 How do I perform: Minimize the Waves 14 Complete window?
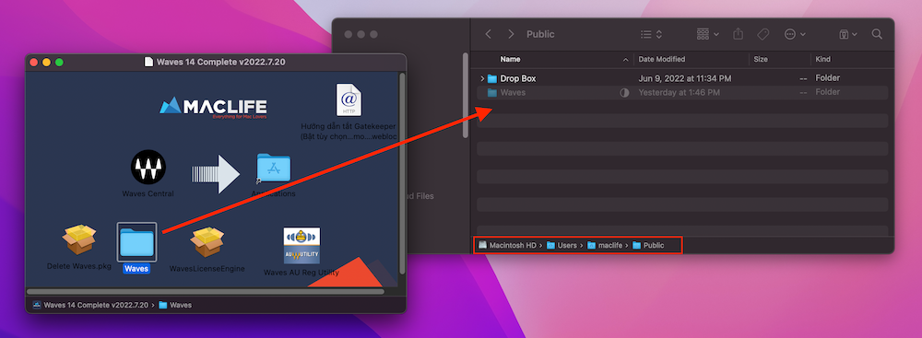tap(46, 63)
